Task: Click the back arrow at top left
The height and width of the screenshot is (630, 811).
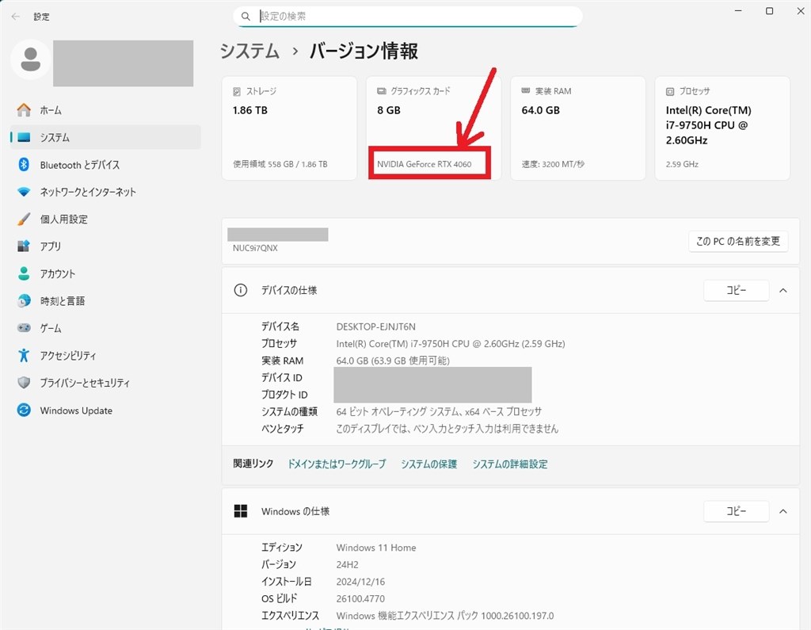Action: [15, 16]
